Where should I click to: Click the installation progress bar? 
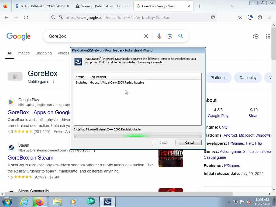[138, 135]
